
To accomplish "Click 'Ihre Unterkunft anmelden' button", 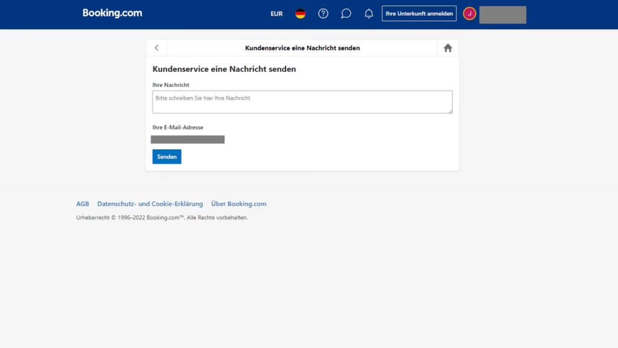I will [419, 14].
